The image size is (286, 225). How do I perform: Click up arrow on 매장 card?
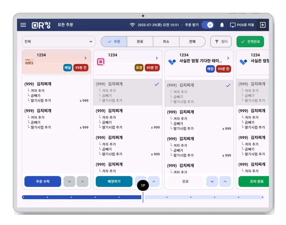[225, 181]
